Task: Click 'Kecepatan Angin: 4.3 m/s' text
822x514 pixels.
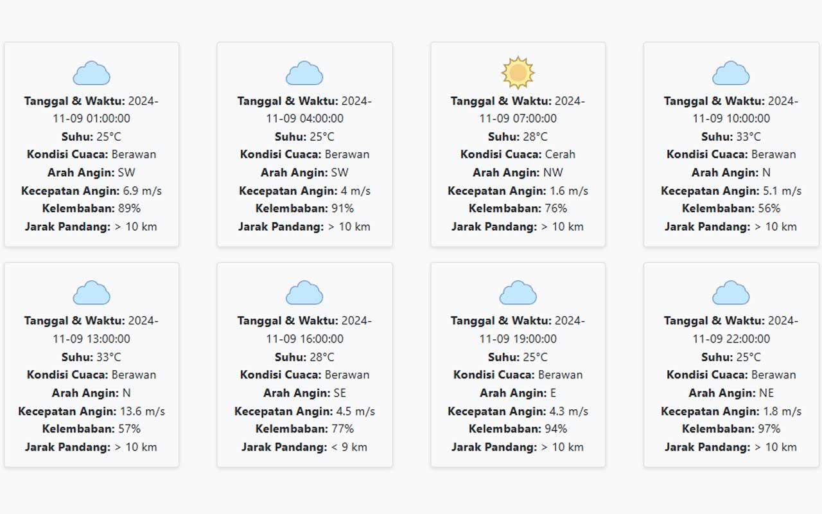Action: click(x=518, y=411)
